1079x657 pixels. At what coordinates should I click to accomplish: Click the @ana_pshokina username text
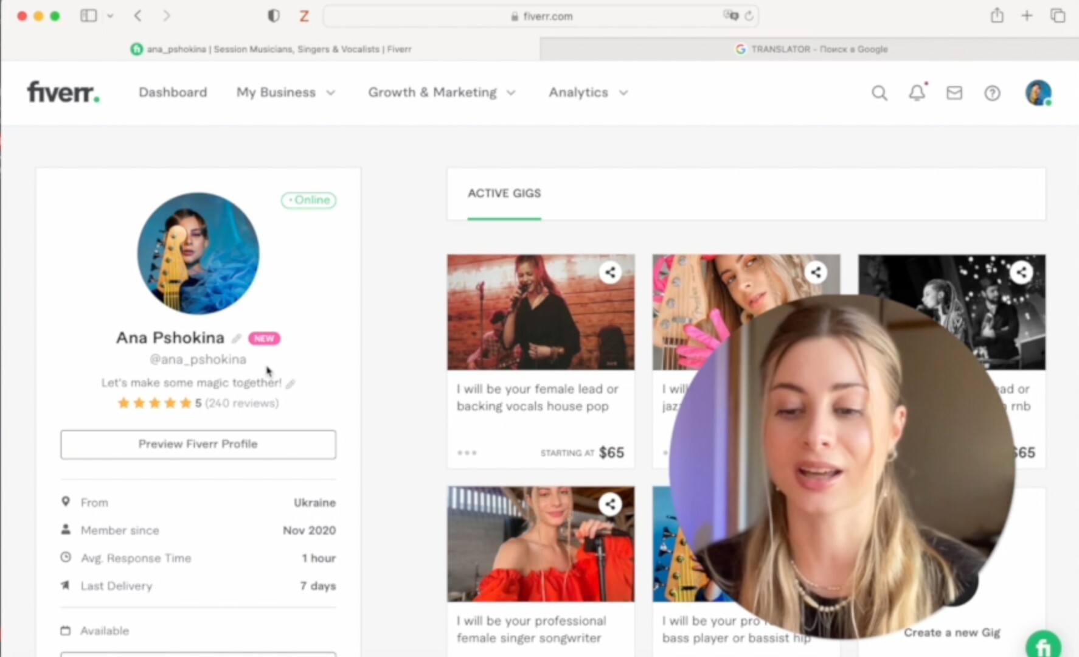click(x=198, y=360)
